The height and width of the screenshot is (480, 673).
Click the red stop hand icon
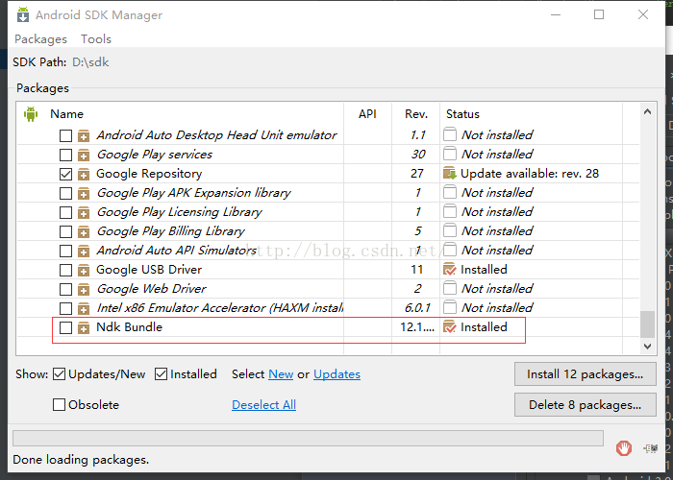click(624, 448)
